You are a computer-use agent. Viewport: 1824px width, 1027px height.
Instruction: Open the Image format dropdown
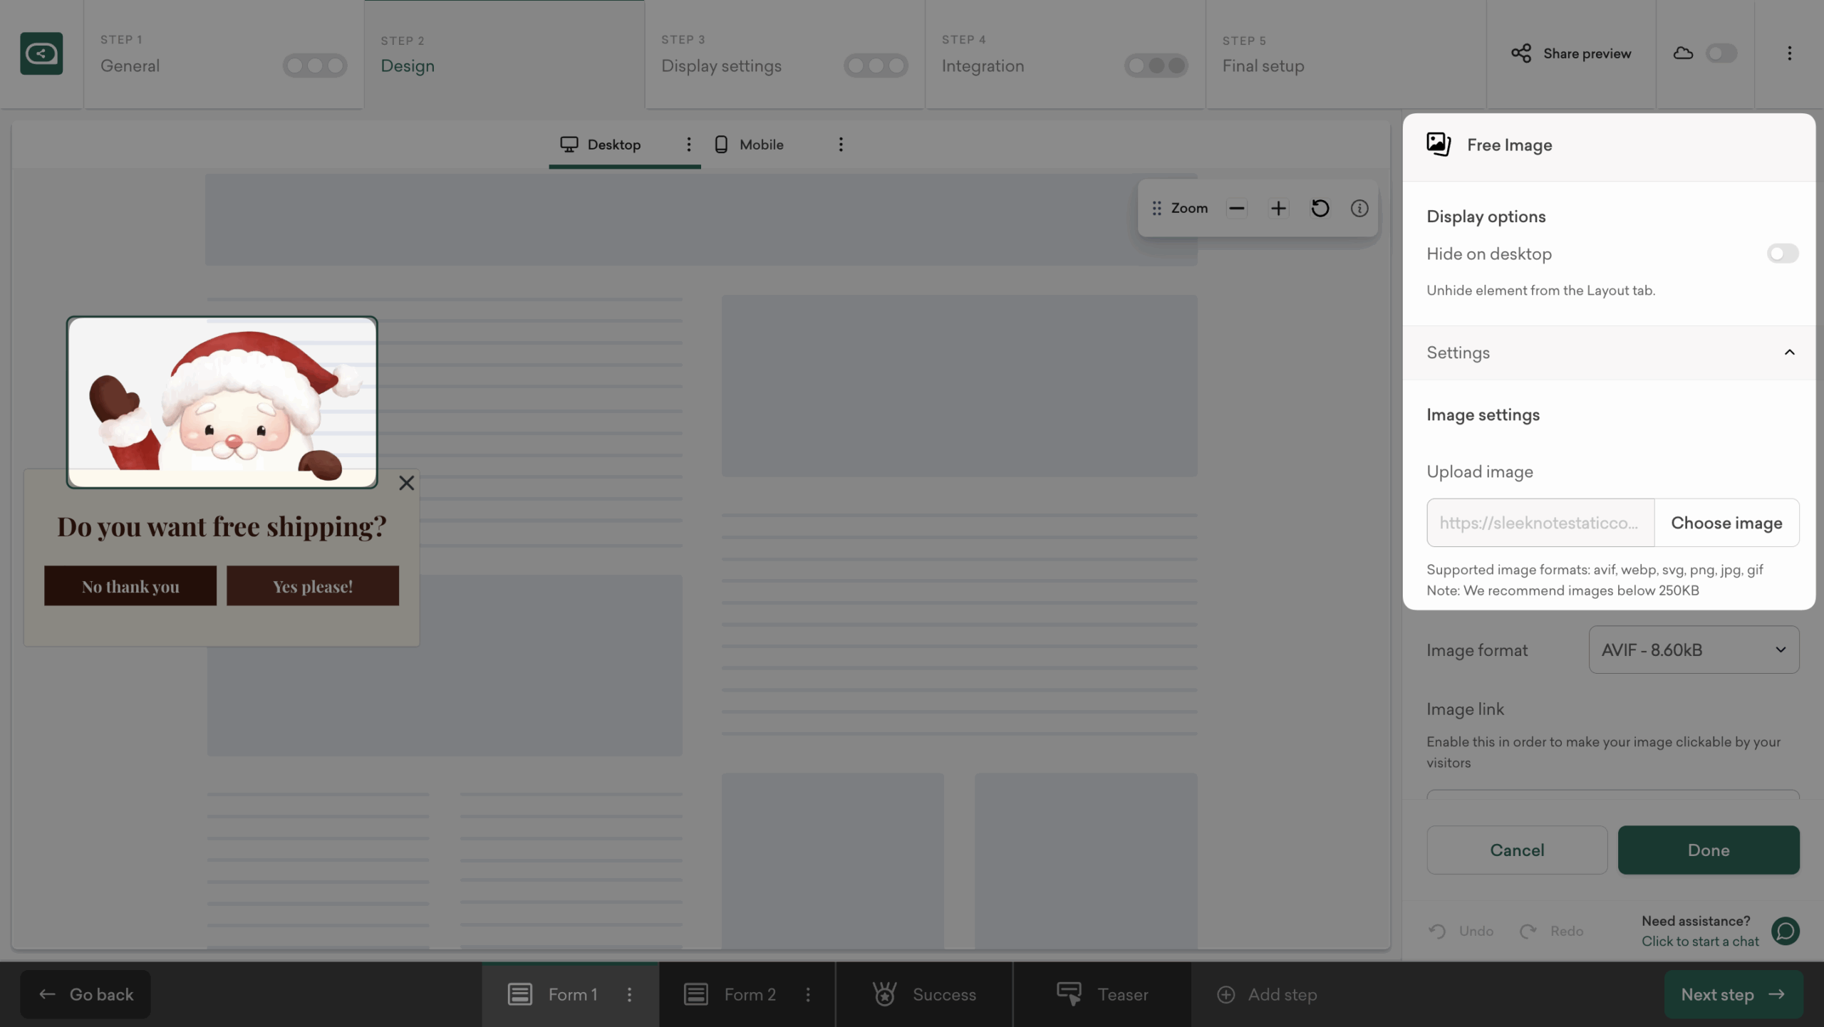click(x=1693, y=650)
